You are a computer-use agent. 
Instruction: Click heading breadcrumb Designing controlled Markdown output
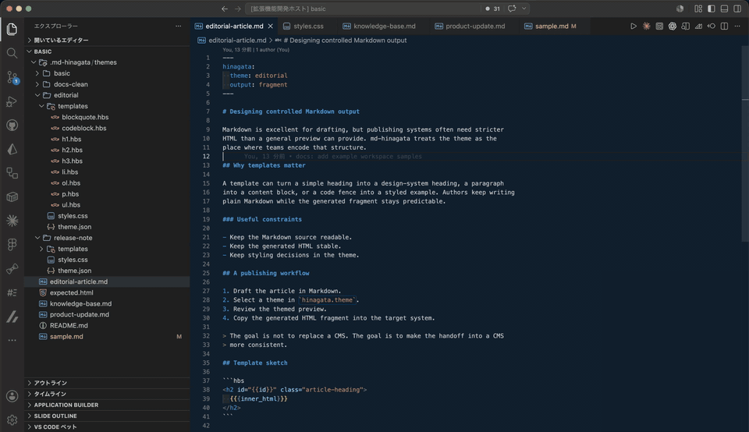[345, 40]
